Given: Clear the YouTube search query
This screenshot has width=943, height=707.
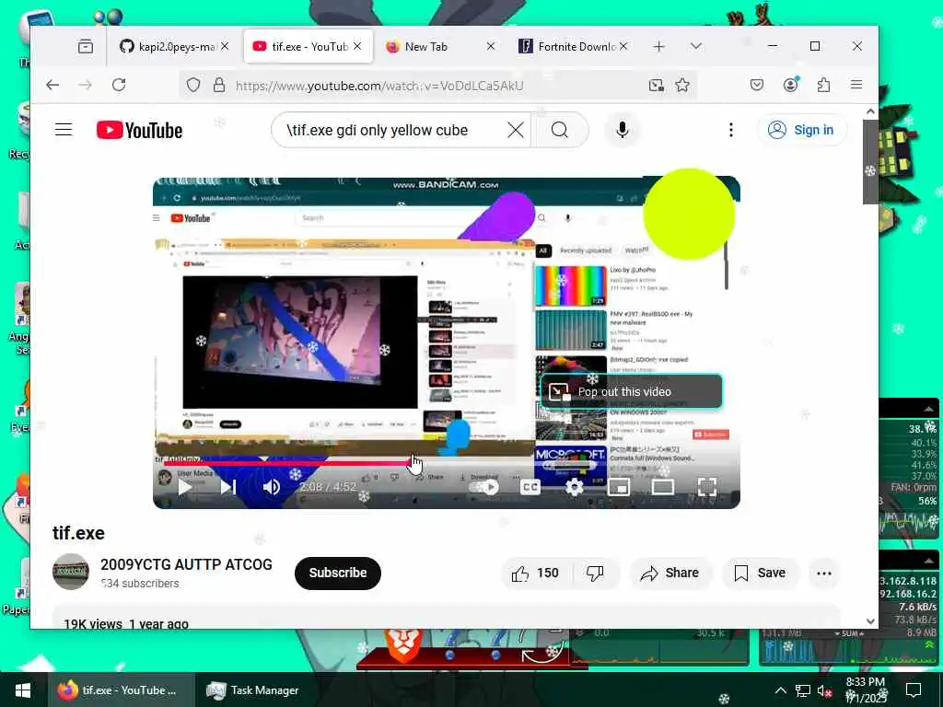Looking at the screenshot, I should [516, 130].
